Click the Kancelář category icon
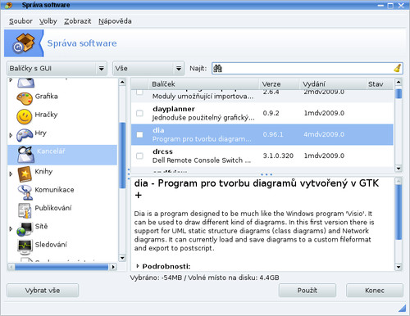Viewport: 410px width, 316px height. coord(25,155)
